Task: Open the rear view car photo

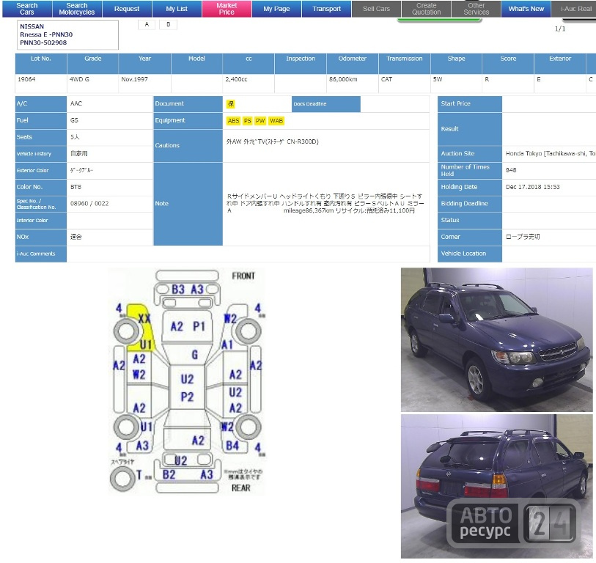Action: coord(496,486)
